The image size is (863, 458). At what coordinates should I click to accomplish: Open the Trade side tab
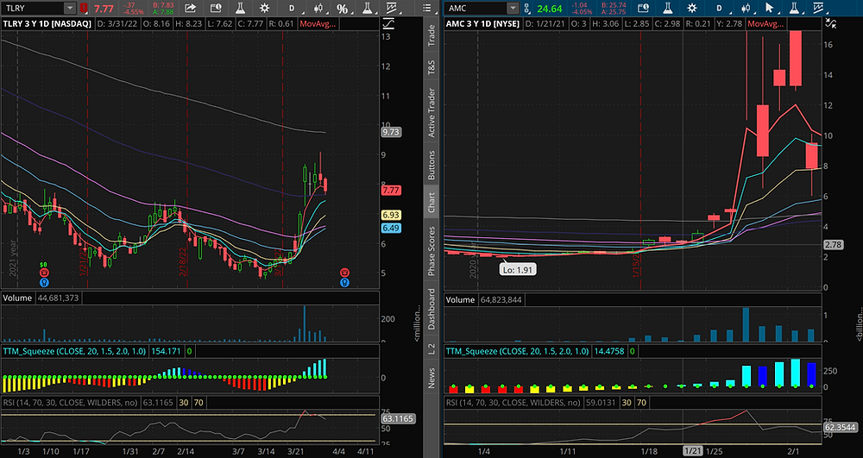point(431,35)
